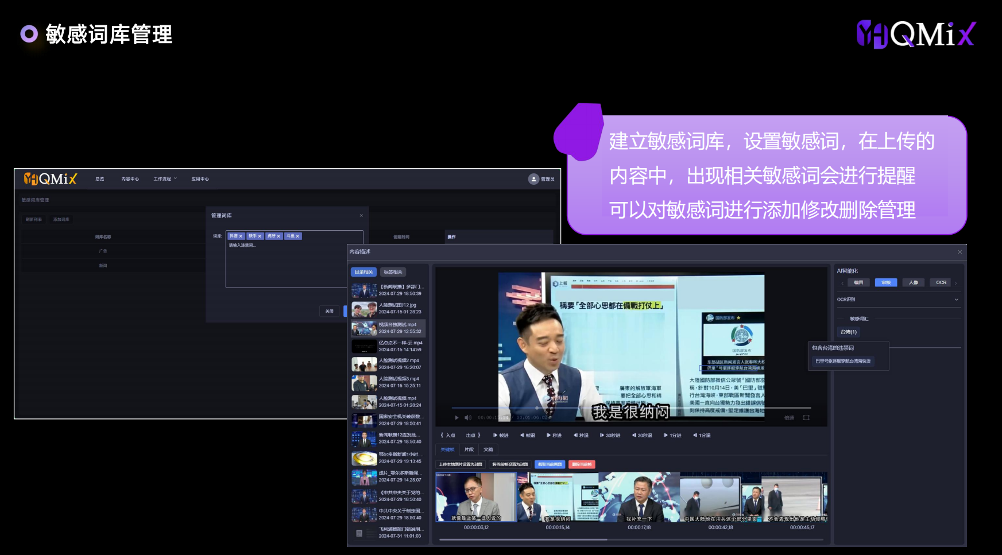Select keyframe thumbnail at 00:00:17,18
Image resolution: width=1002 pixels, height=555 pixels.
coord(639,497)
